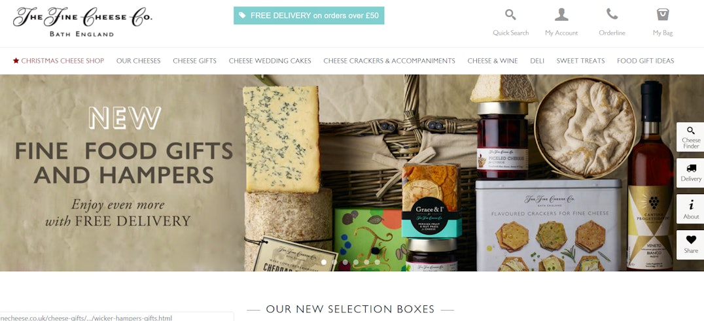Screen dimensions: 704x321
Task: Open Sweet Treats in navigation
Action: point(580,61)
